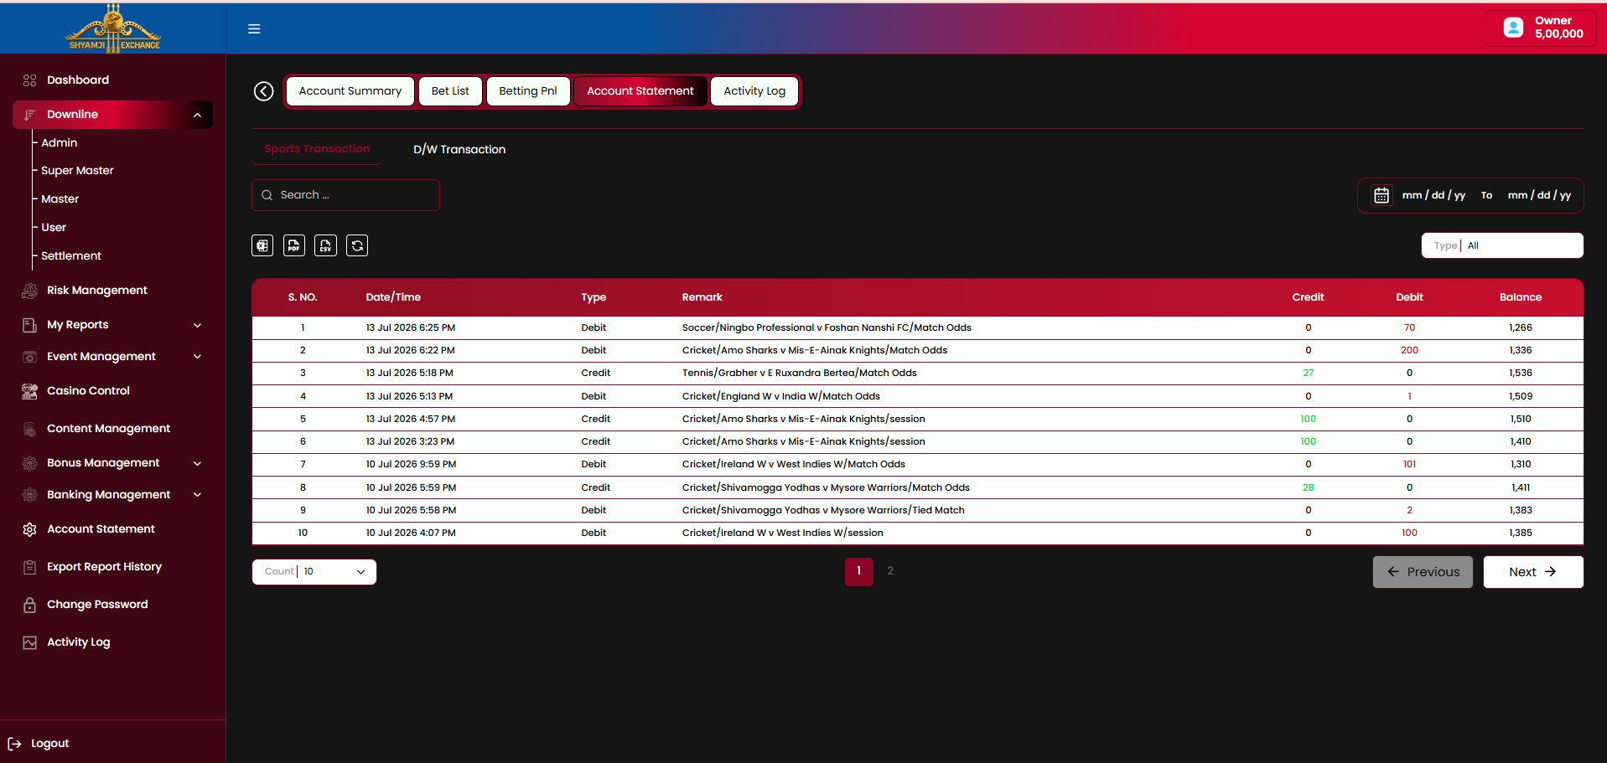
Task: Click the Risk Management icon
Action: pyautogui.click(x=30, y=291)
